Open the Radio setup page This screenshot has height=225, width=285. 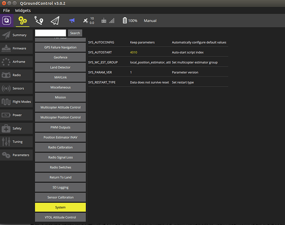pyautogui.click(x=16, y=75)
